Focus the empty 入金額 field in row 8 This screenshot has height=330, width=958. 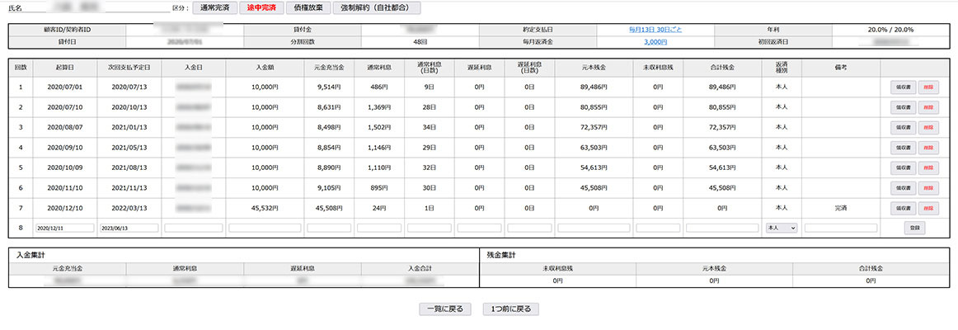pyautogui.click(x=265, y=228)
